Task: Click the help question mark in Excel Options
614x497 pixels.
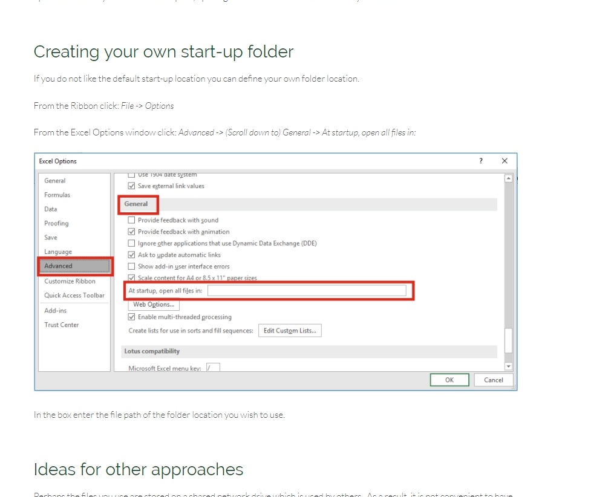Action: (x=481, y=161)
